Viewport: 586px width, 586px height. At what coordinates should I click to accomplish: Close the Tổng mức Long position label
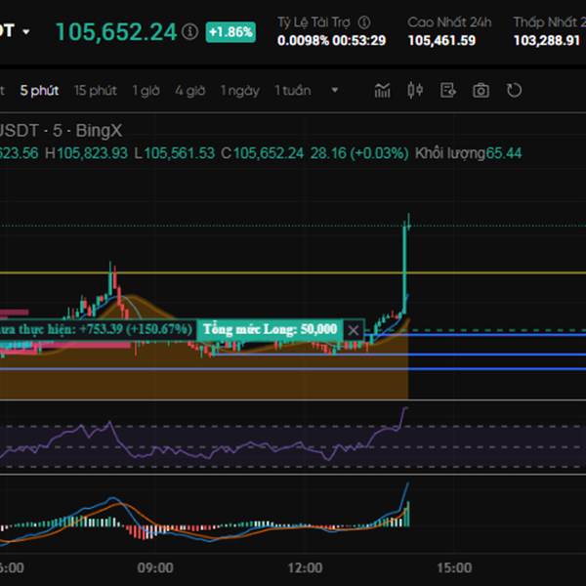coord(354,330)
